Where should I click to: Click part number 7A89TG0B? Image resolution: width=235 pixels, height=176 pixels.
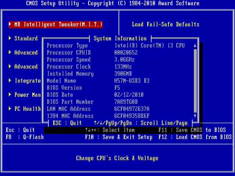(126, 102)
